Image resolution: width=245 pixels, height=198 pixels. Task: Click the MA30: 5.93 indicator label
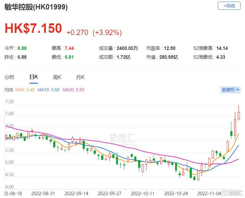pyautogui.click(x=73, y=90)
